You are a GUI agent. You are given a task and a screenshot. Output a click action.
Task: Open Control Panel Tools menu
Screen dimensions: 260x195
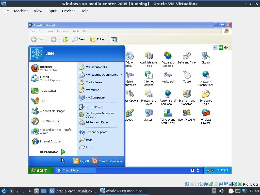(76, 31)
